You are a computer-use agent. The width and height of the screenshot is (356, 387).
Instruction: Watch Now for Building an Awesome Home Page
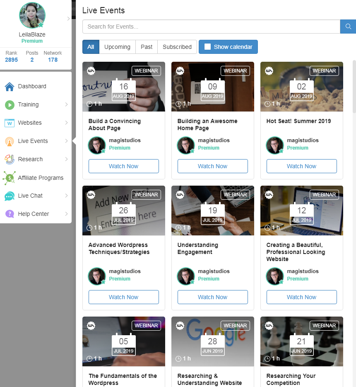[x=212, y=166]
